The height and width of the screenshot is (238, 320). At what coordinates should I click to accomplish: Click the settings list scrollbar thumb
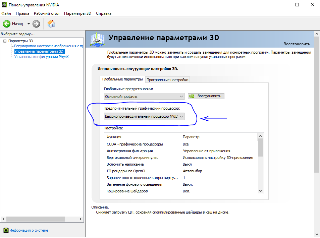(x=260, y=147)
